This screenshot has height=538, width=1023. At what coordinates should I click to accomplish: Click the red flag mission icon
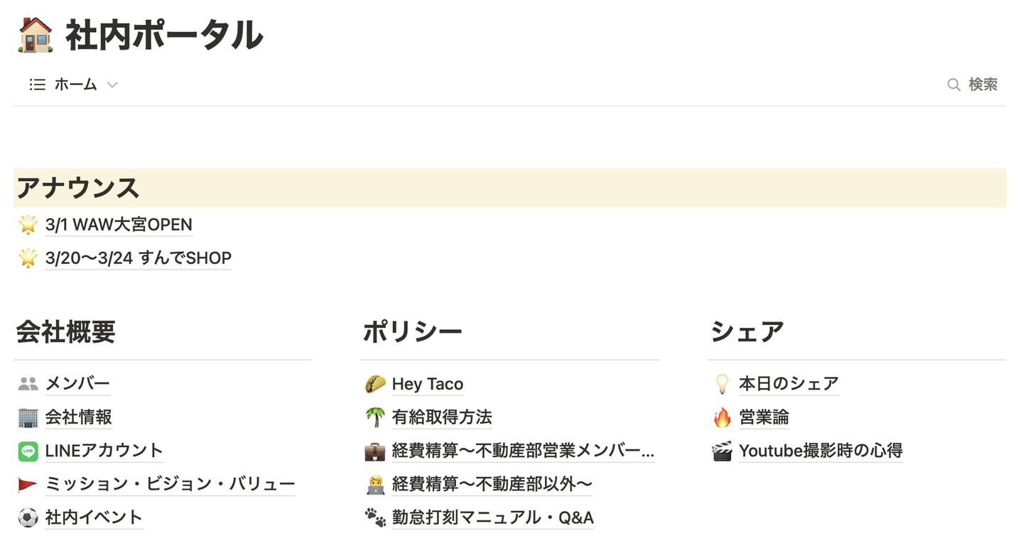28,484
